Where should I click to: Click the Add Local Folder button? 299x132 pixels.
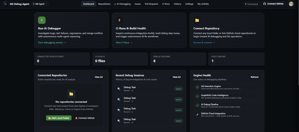[x=59, y=118]
